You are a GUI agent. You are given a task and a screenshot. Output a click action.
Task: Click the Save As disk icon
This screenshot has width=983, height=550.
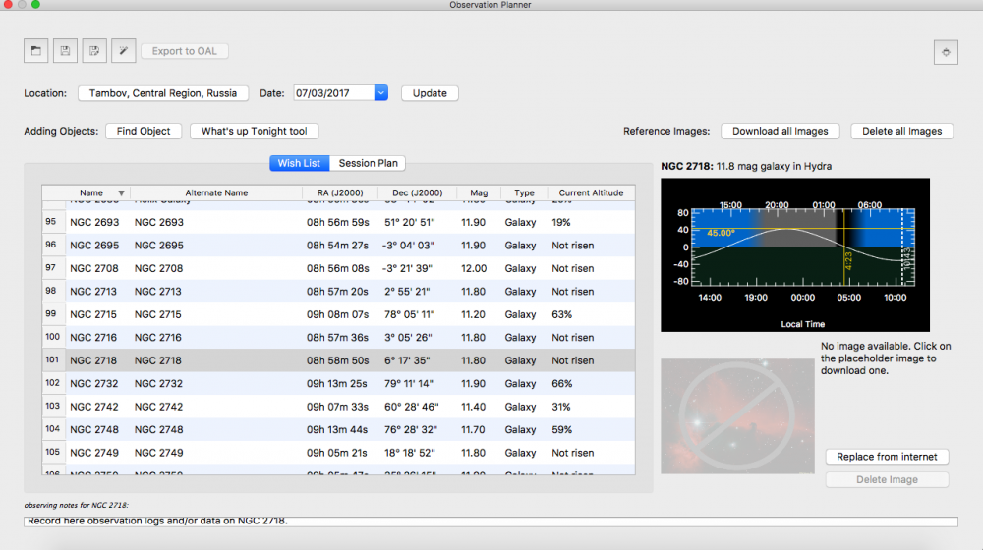pos(94,51)
